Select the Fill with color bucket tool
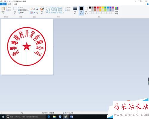The width and height of the screenshot is (149, 119). pos(34,9)
